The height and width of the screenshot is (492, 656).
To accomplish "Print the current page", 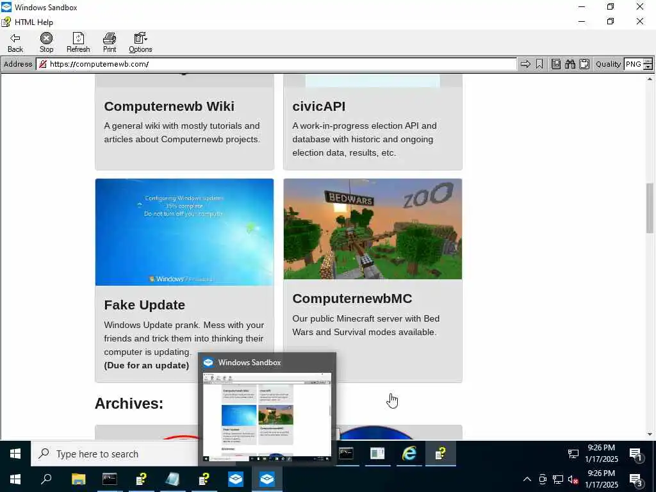I will point(109,43).
